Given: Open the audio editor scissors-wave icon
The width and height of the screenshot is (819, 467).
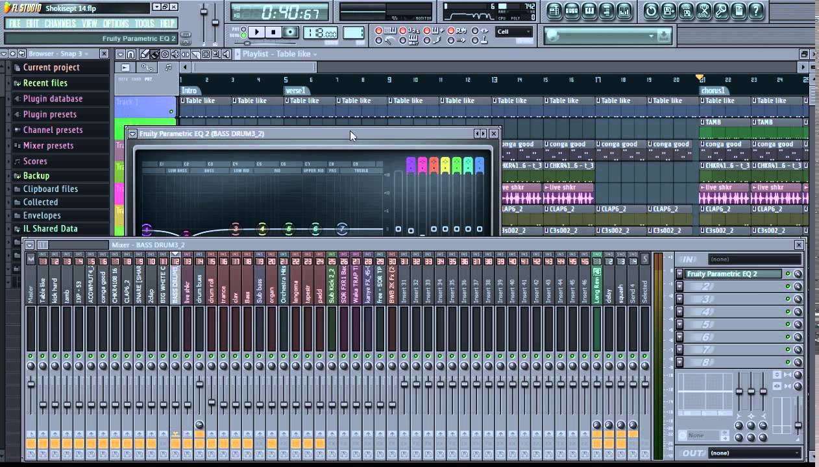Looking at the screenshot, I should coord(703,10).
